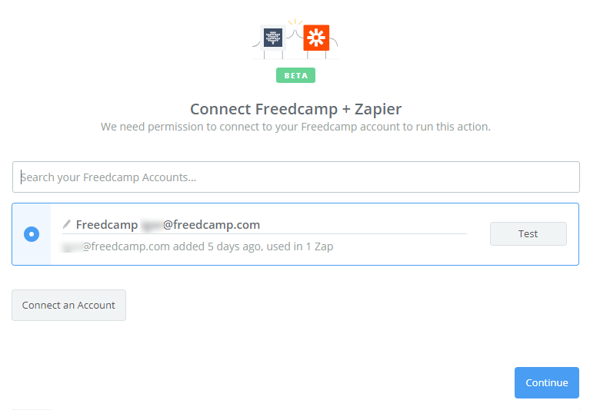Viewport: 590px width, 410px height.
Task: Click the orange Zapier asterisk logo
Action: 316,38
